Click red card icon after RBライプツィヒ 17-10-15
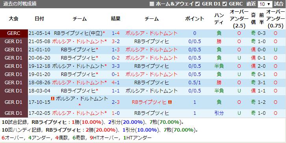Viewport: 286px width, 143px height. pyautogui.click(x=170, y=102)
